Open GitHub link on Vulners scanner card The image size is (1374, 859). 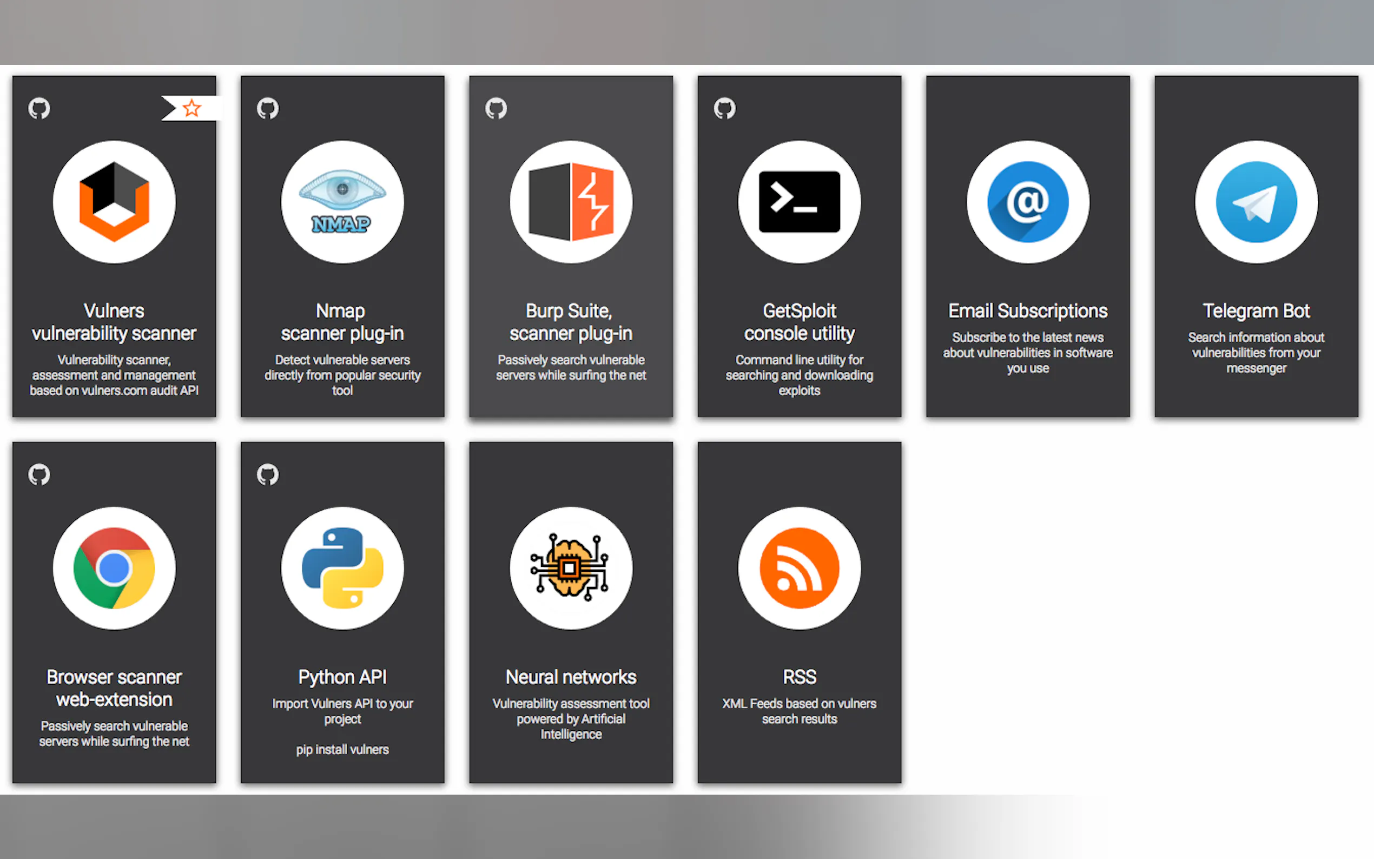39,108
